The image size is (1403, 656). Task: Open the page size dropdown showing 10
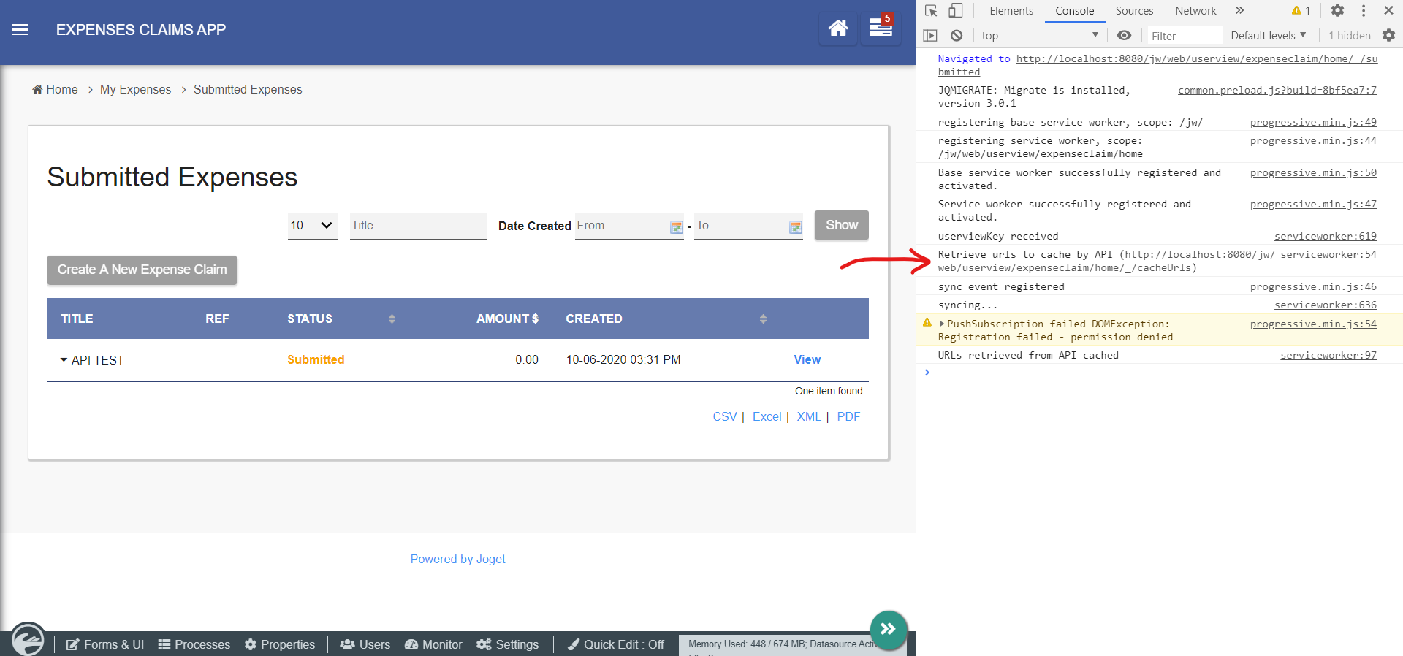(312, 226)
